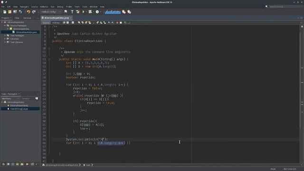Expand the Test Packages node
Viewport: 304px width, 171px height.
click(5, 36)
